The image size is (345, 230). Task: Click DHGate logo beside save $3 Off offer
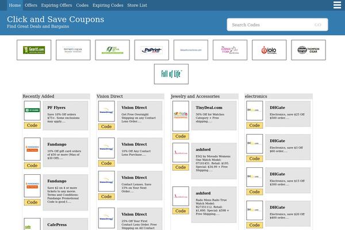point(255,144)
